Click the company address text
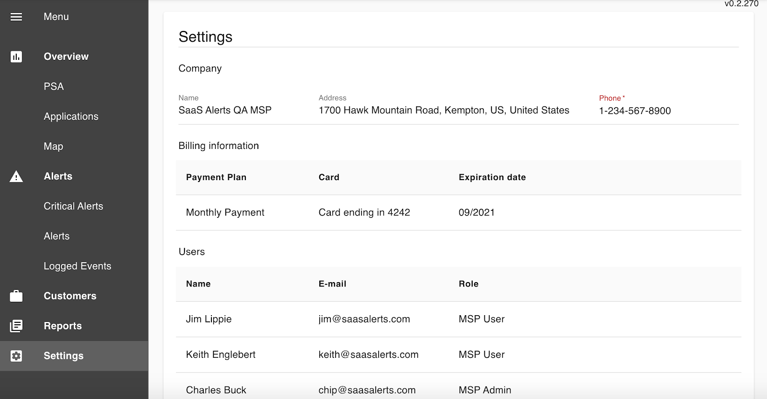Screen dimensions: 767x399 [x=443, y=111]
